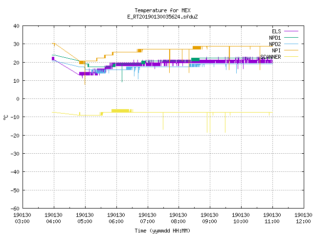Click the x-axis tick label 190130 05:00
The image size is (313, 235).
pos(85,218)
